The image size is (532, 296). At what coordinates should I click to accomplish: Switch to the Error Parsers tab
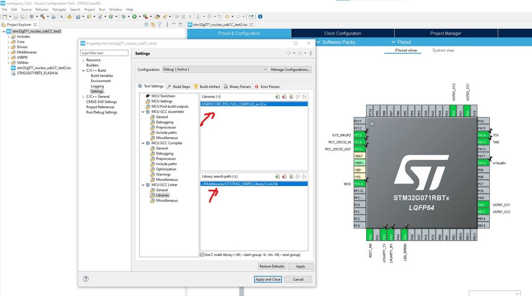pyautogui.click(x=267, y=86)
